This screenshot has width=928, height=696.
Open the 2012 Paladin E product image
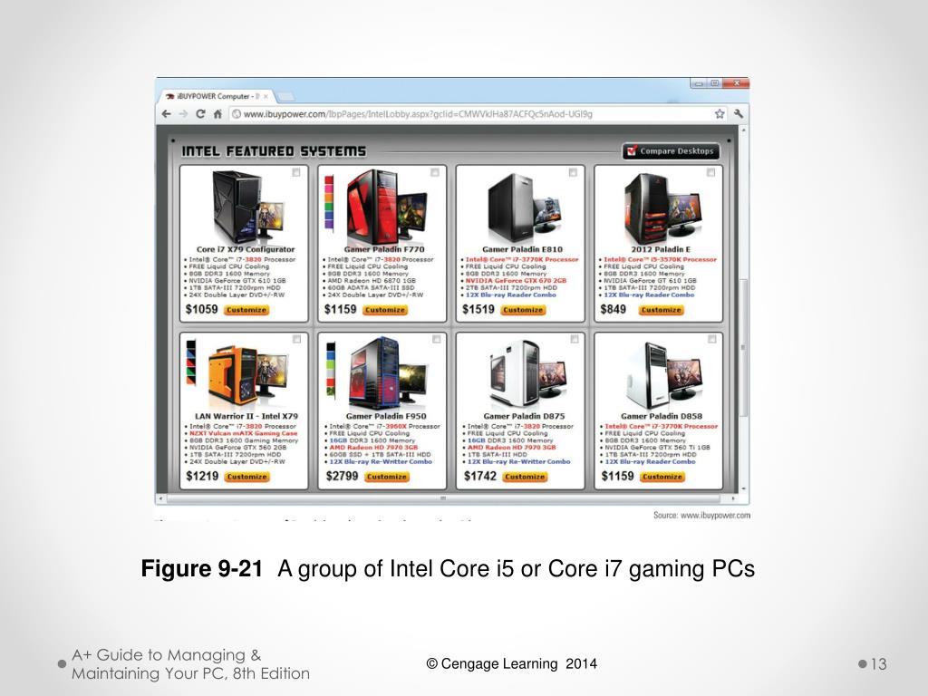pyautogui.click(x=662, y=207)
